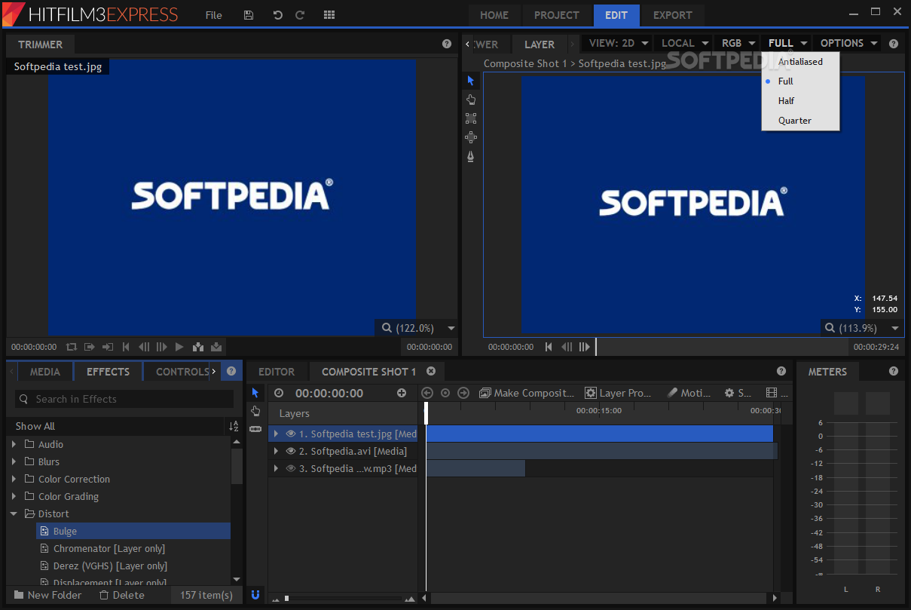The width and height of the screenshot is (911, 610).
Task: Open Meters panel help icon
Action: pyautogui.click(x=894, y=371)
